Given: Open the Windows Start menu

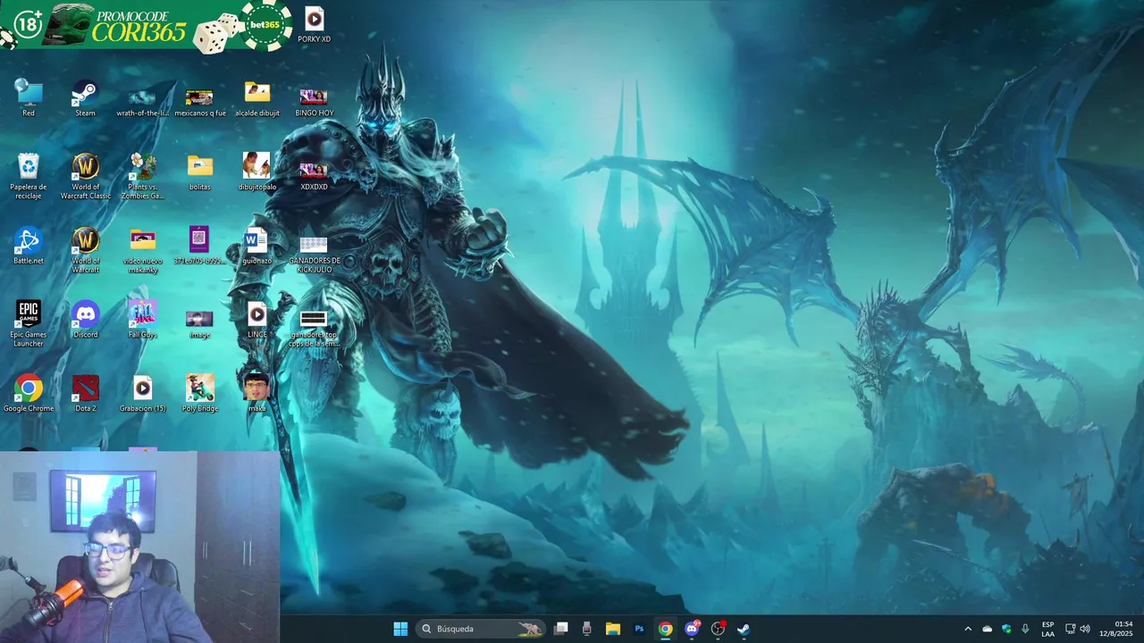Looking at the screenshot, I should (400, 629).
